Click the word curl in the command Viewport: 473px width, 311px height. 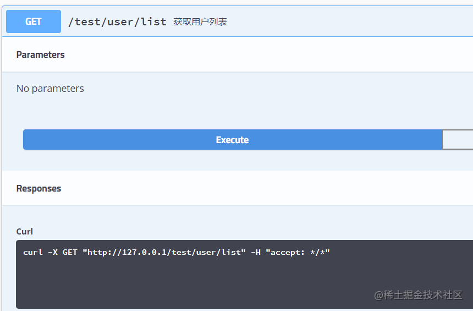[33, 252]
